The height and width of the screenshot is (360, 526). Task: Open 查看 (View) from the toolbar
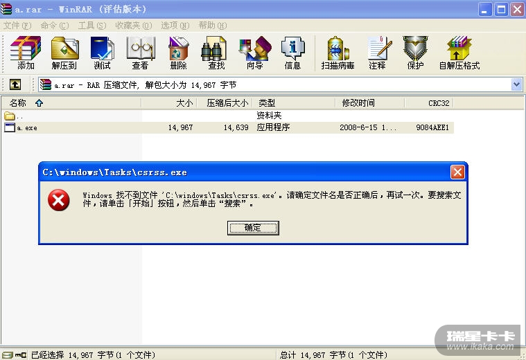141,53
